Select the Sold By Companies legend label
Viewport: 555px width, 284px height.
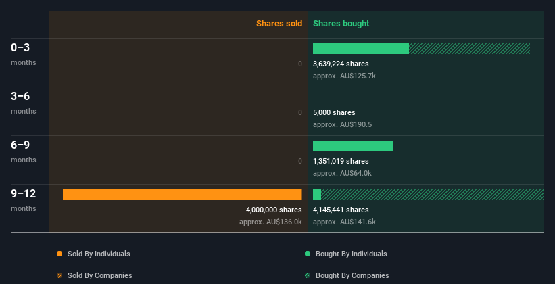point(100,275)
